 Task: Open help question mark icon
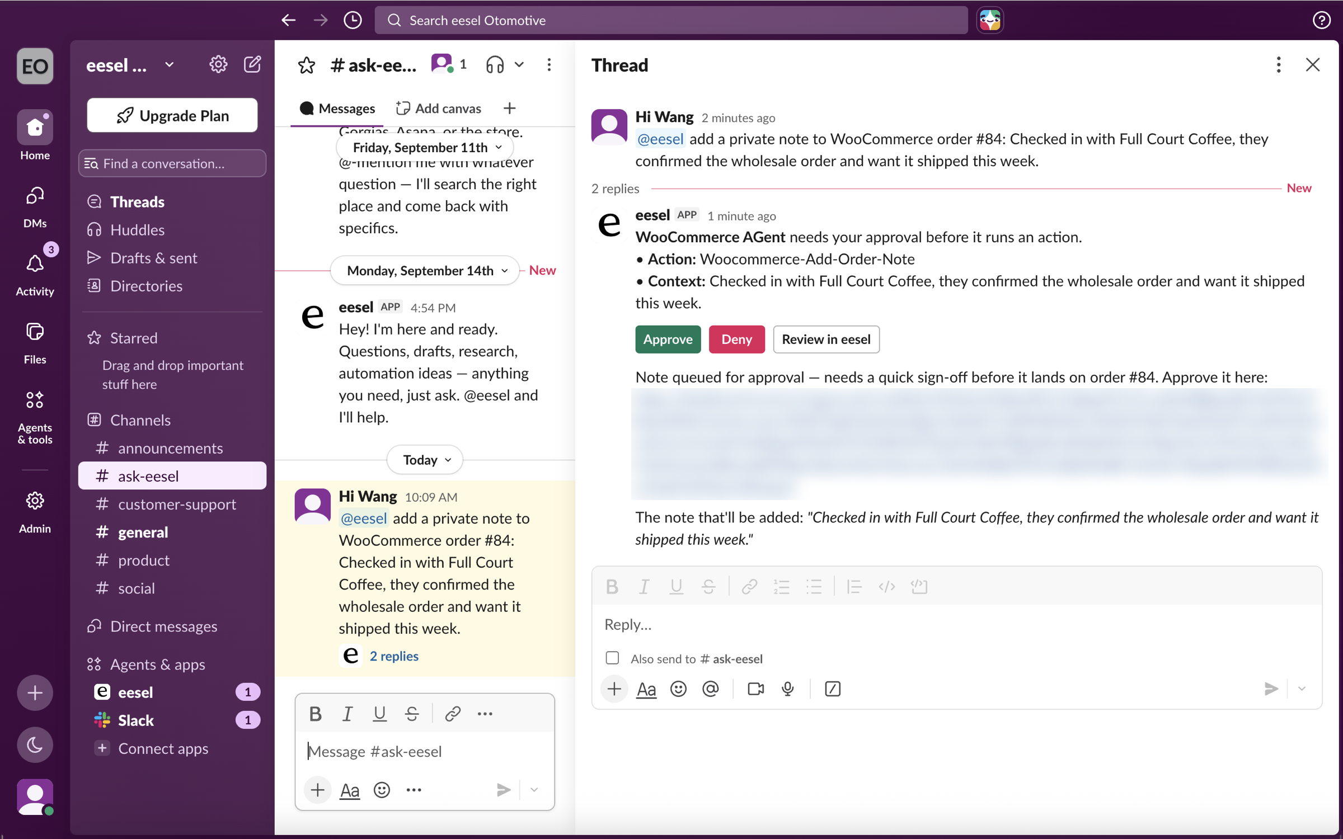(1321, 20)
